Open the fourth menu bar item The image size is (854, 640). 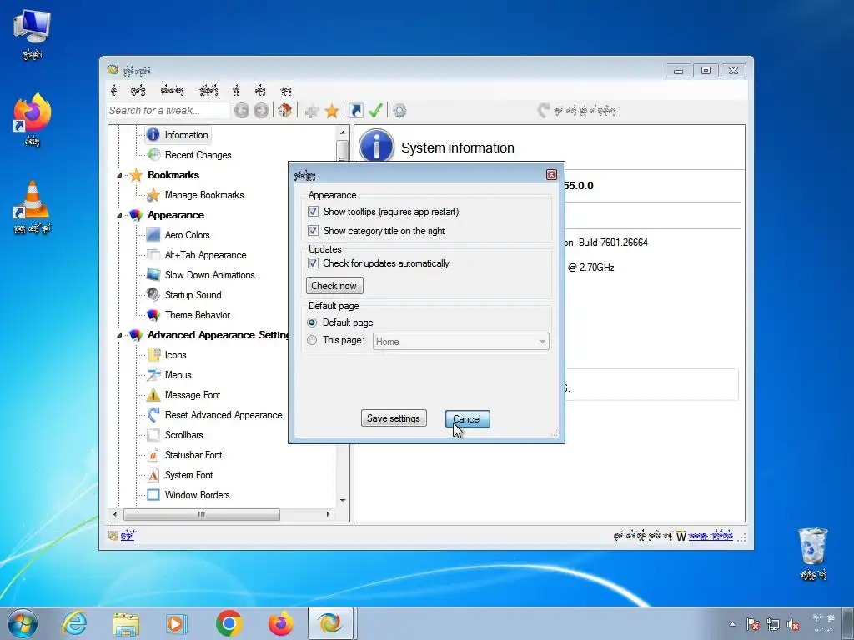208,90
